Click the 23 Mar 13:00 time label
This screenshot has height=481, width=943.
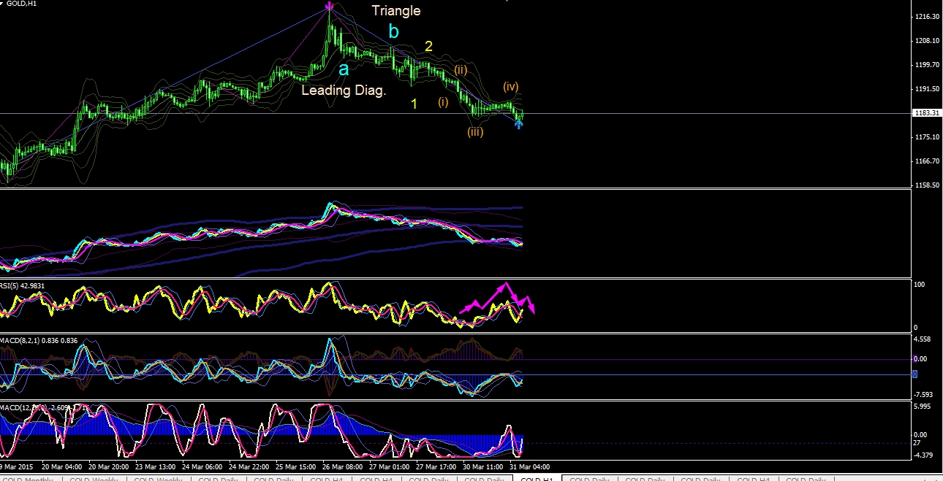[155, 466]
